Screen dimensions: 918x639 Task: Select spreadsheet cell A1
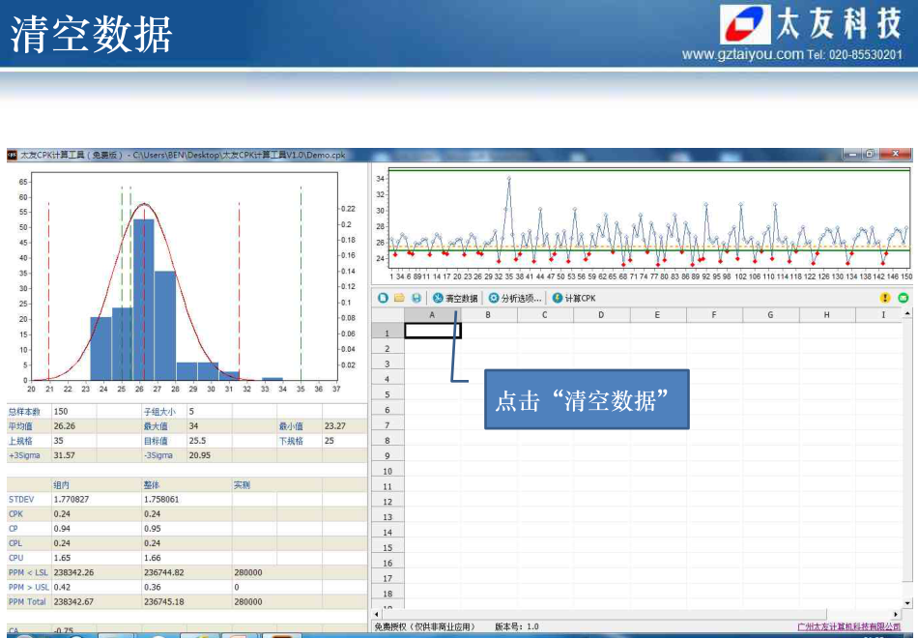pyautogui.click(x=433, y=331)
